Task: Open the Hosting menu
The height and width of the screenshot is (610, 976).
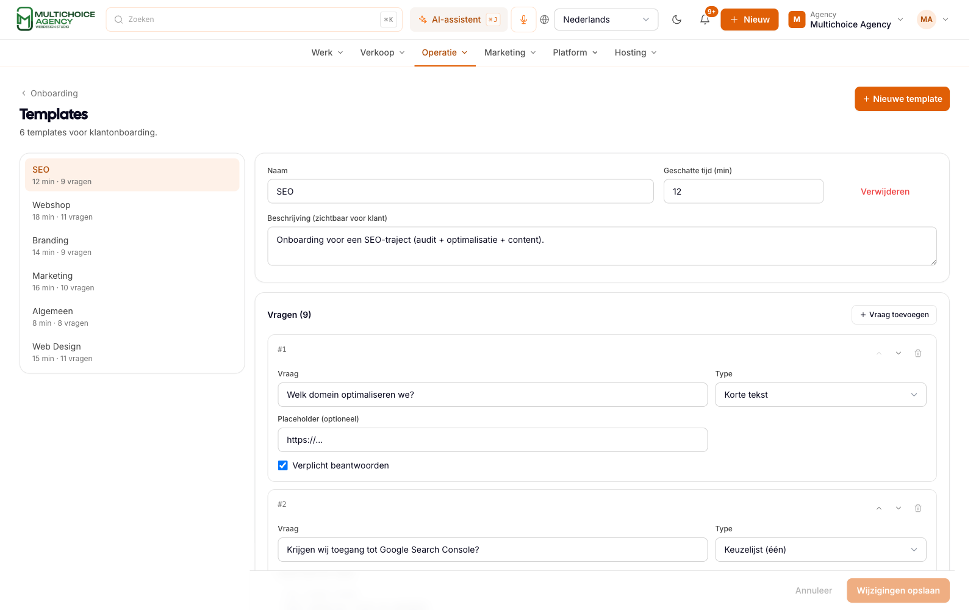Action: (636, 52)
